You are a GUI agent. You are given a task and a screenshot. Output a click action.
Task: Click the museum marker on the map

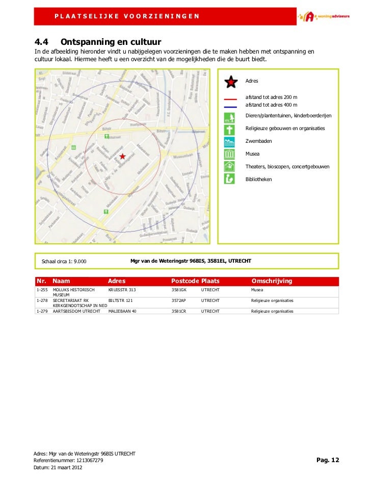(73, 147)
